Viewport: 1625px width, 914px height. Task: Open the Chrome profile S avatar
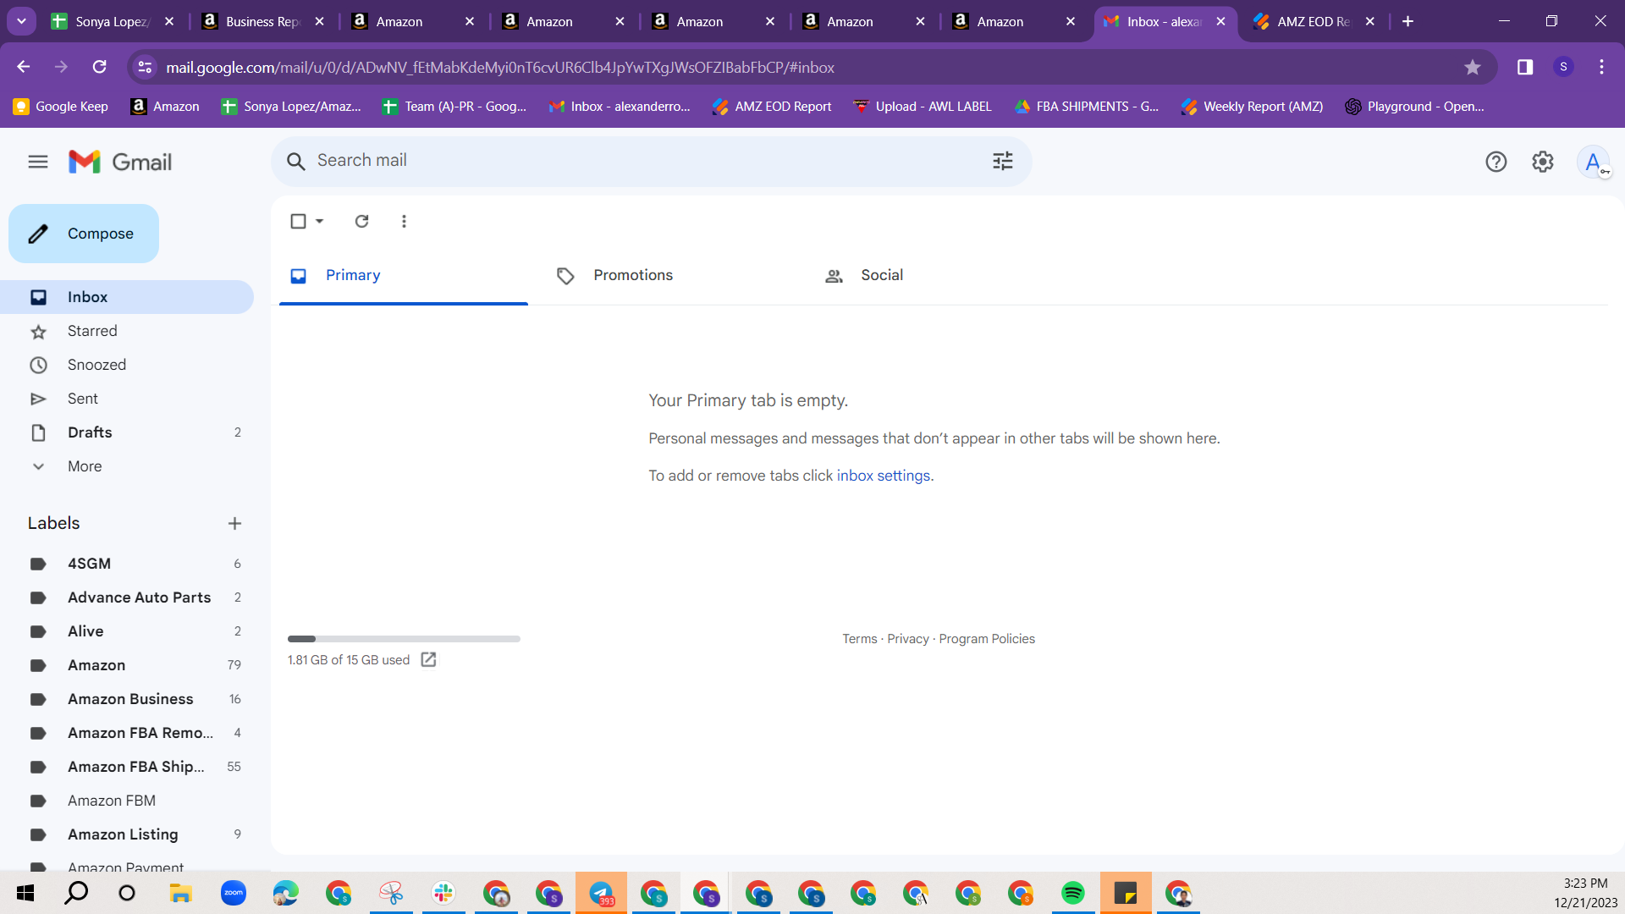coord(1563,67)
